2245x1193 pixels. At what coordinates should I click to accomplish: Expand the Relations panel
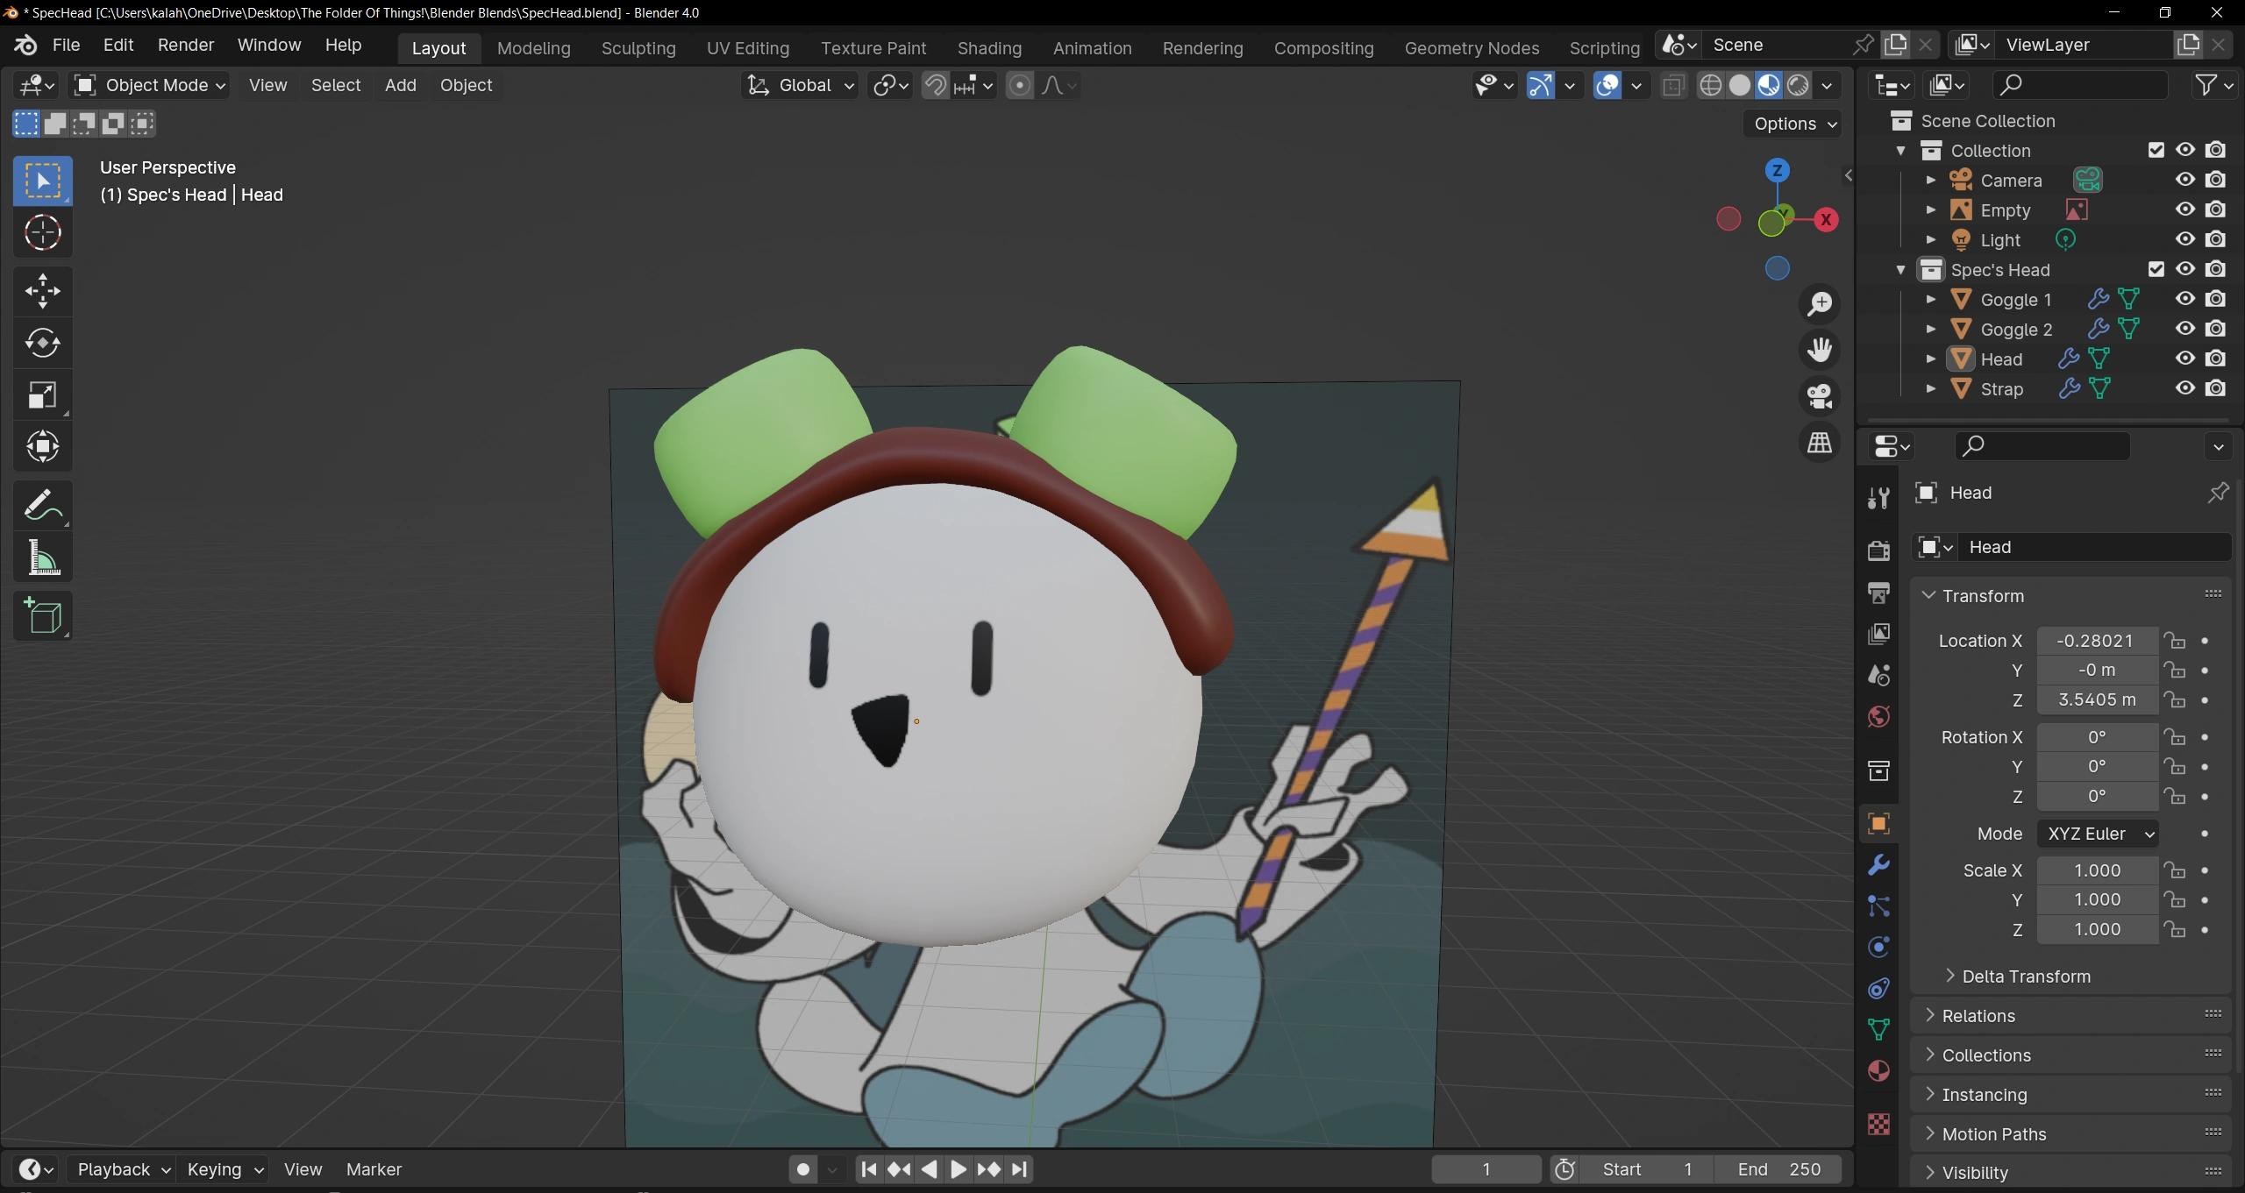1978,1015
